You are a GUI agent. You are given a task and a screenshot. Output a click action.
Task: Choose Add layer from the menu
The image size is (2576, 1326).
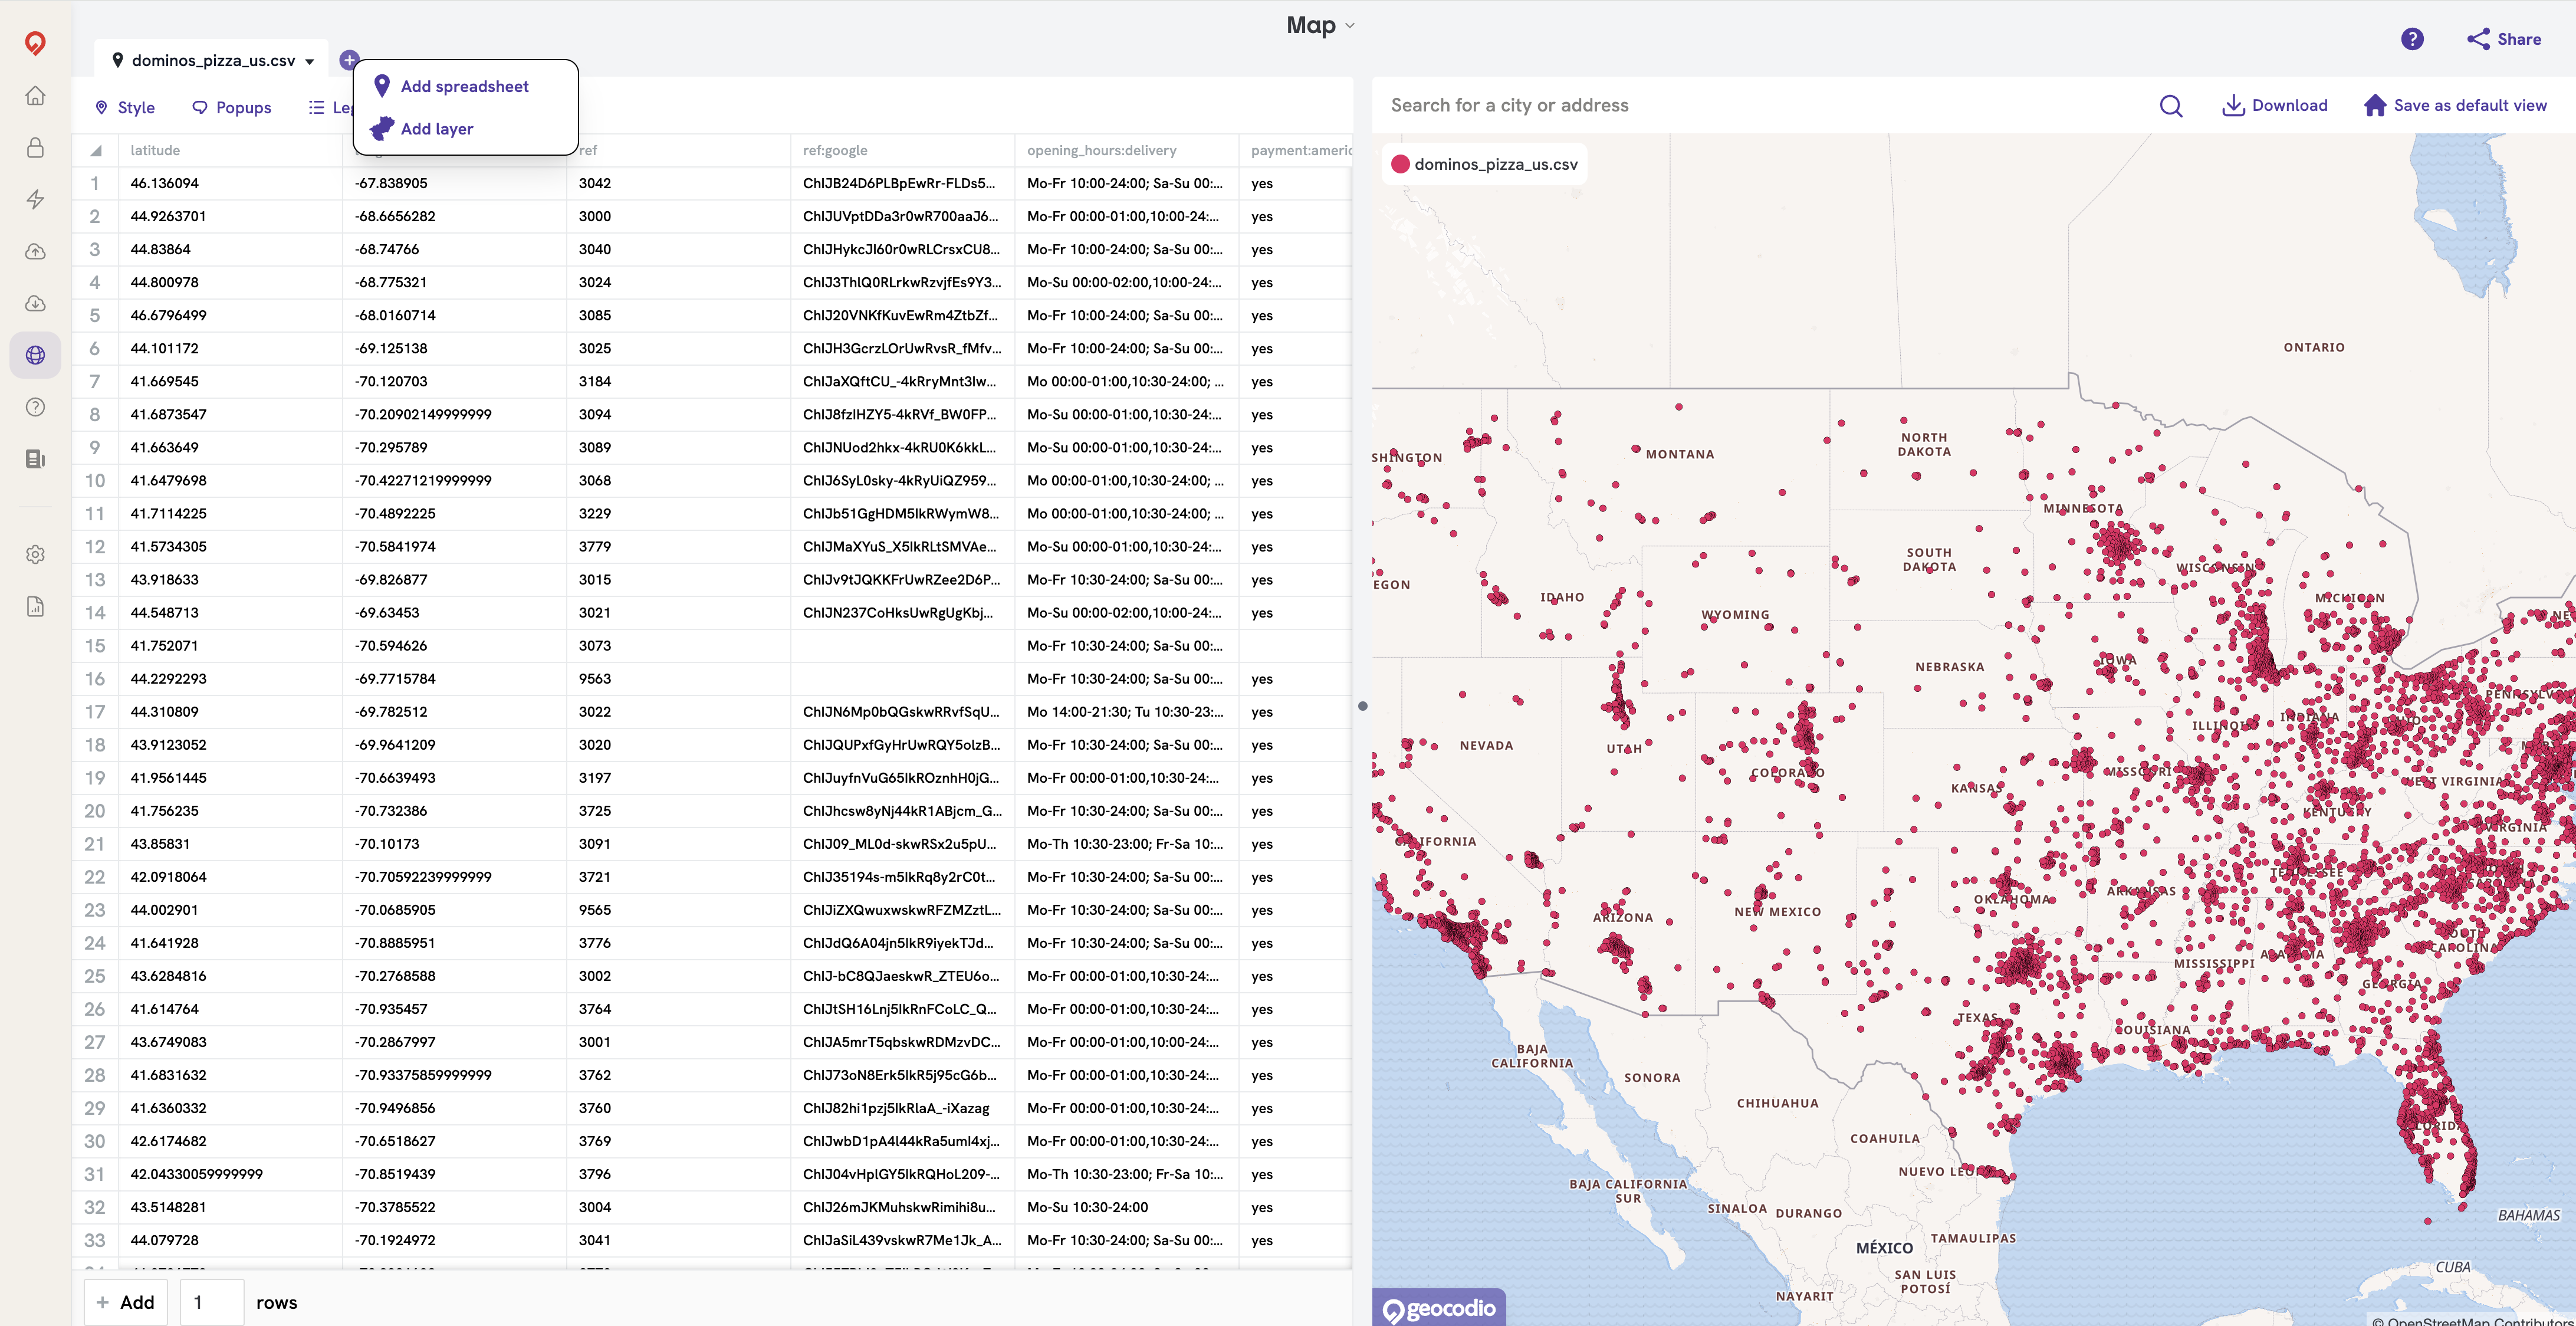click(x=437, y=129)
